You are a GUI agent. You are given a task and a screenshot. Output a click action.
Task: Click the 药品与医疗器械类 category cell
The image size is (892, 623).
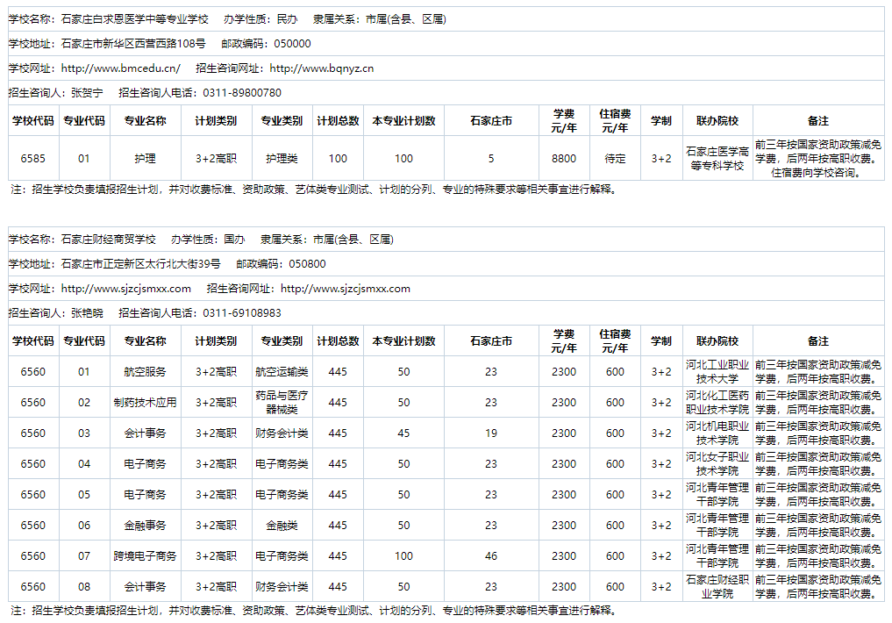click(x=282, y=403)
